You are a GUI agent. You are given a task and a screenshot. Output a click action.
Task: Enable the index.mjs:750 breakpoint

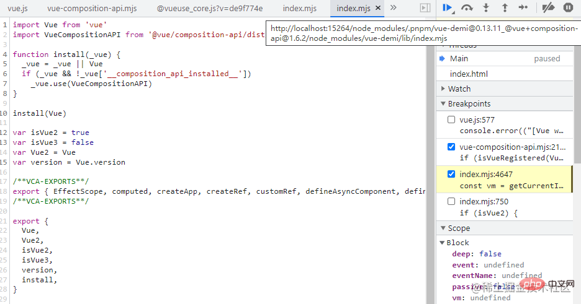[x=451, y=201]
